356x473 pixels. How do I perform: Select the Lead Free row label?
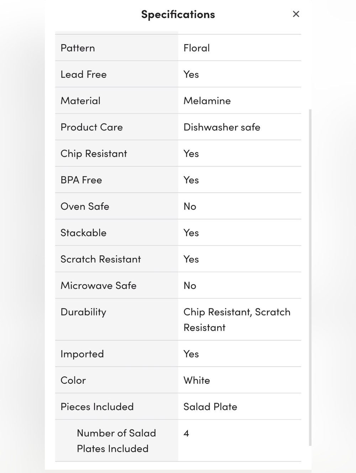[84, 74]
